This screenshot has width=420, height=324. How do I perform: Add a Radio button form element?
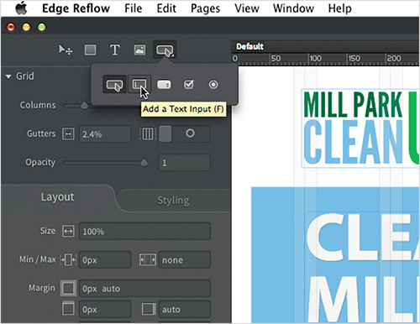213,84
